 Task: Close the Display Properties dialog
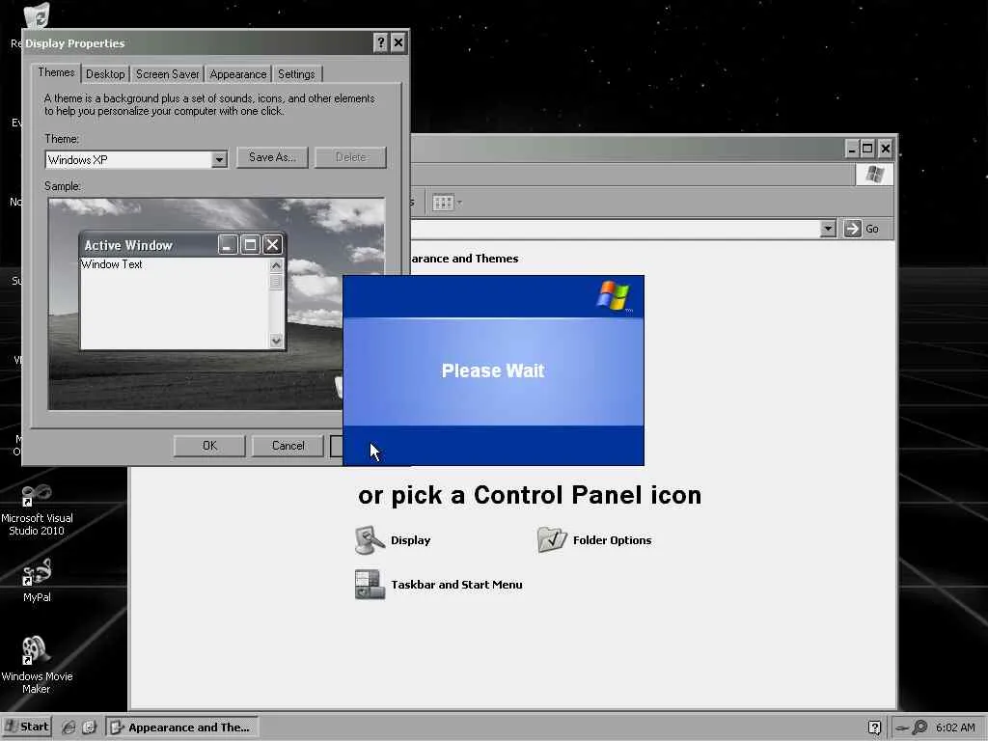[398, 42]
